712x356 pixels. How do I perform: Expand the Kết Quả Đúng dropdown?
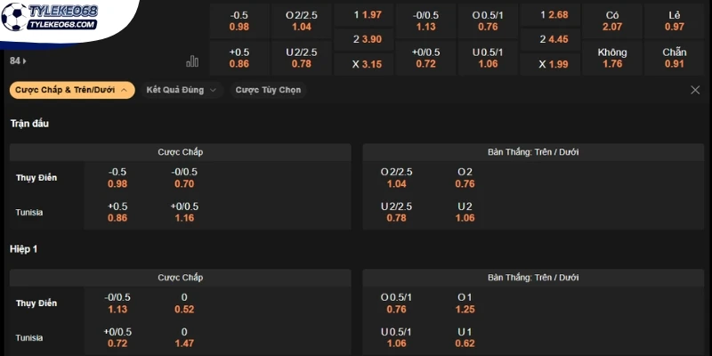[182, 90]
